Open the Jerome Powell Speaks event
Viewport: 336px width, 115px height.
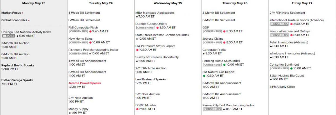[85, 83]
